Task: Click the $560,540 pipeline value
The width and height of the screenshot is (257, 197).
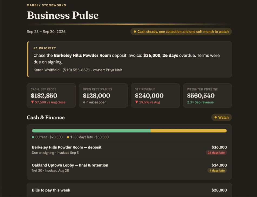Action: click(x=201, y=96)
